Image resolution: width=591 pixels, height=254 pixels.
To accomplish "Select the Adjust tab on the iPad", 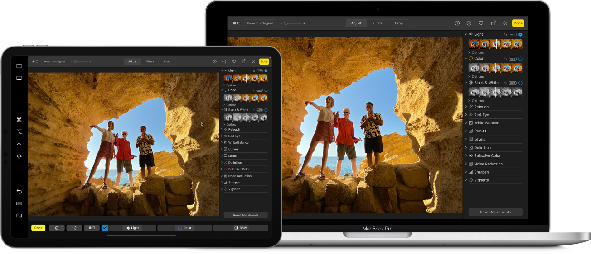I will 132,61.
